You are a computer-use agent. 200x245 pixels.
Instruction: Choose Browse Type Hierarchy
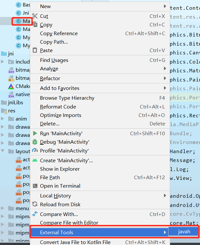point(100,98)
